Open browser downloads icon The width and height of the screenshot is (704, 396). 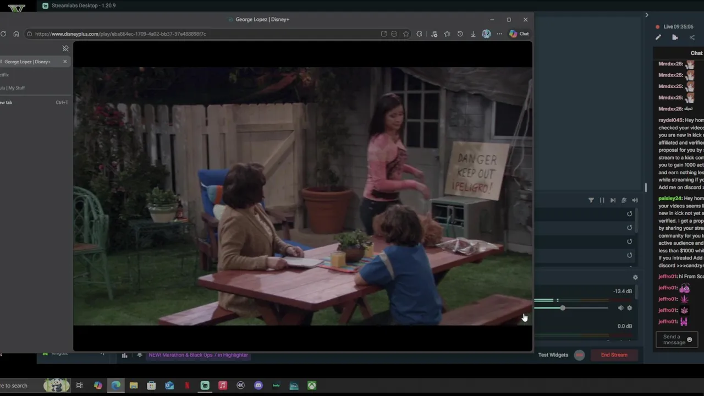click(x=473, y=34)
